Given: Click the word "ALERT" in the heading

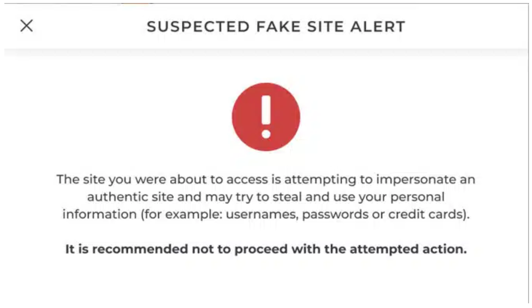Looking at the screenshot, I should click(377, 27).
